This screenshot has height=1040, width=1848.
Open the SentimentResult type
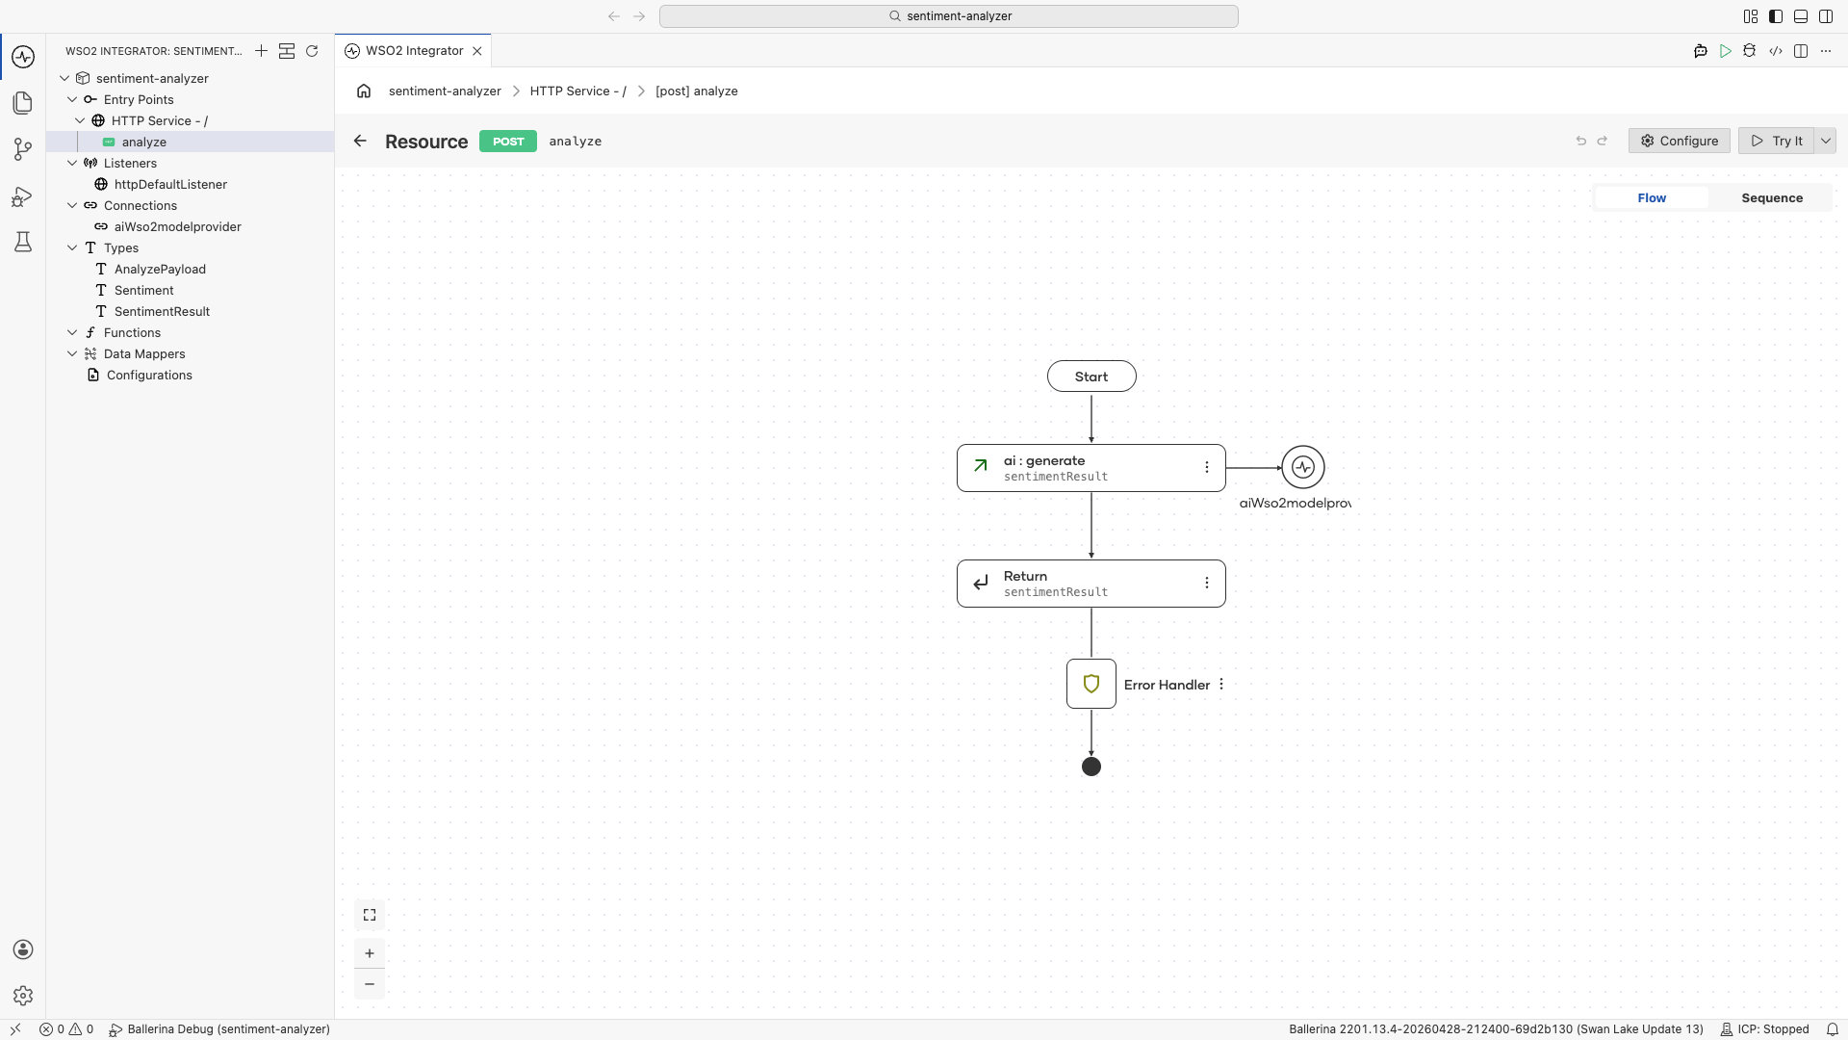coord(191,311)
